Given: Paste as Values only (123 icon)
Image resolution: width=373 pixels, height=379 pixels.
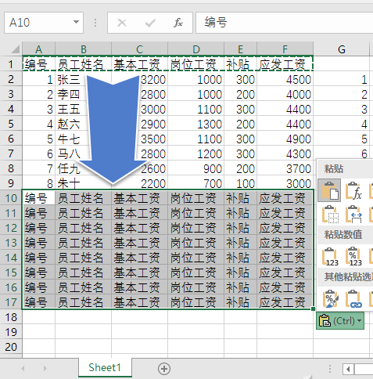Looking at the screenshot, I should pos(330,257).
